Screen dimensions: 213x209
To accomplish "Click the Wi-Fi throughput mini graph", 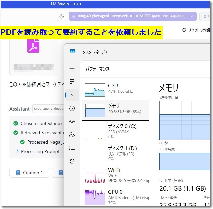I will tap(95, 175).
